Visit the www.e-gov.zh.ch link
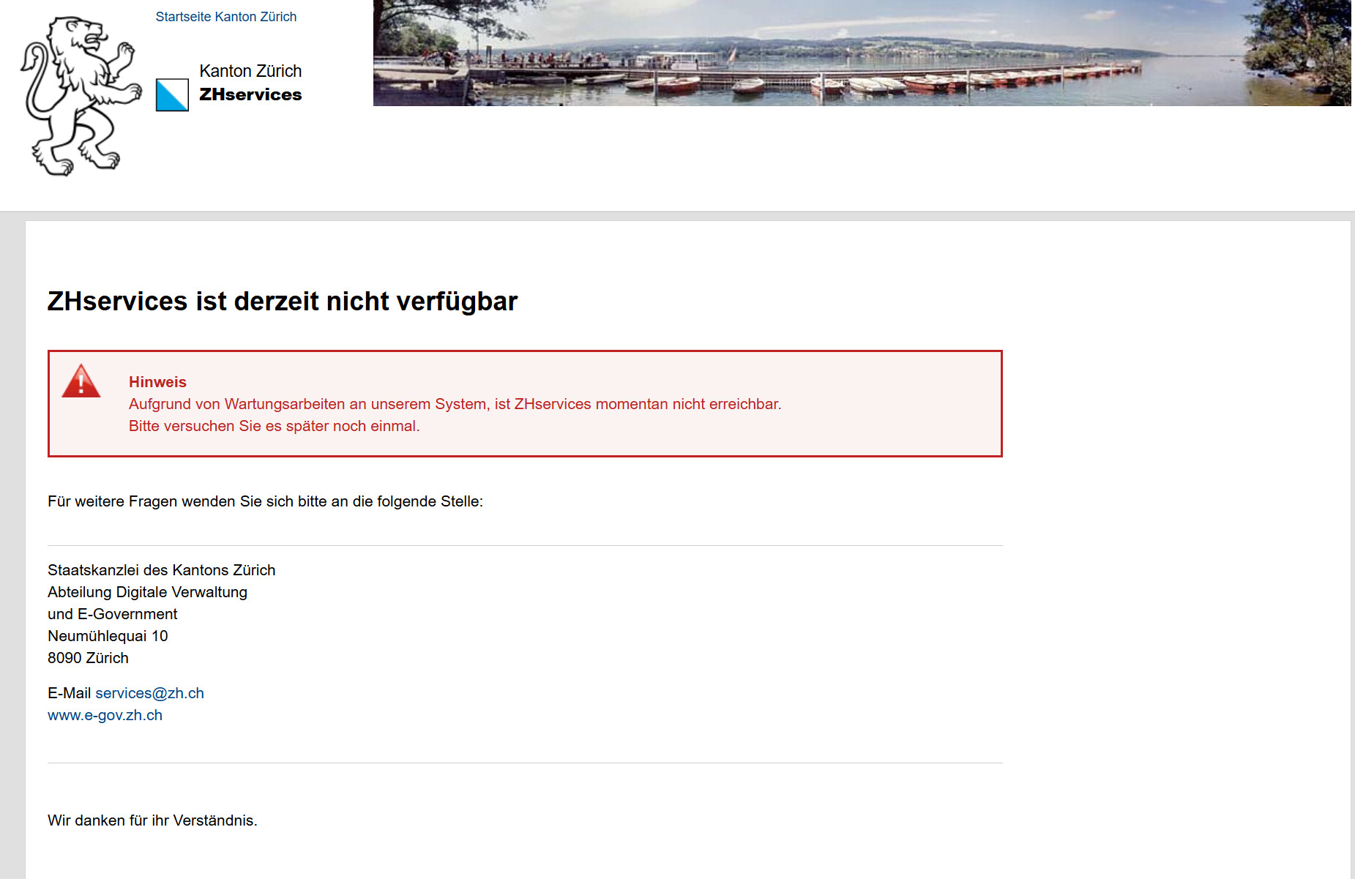Image resolution: width=1355 pixels, height=879 pixels. tap(105, 715)
